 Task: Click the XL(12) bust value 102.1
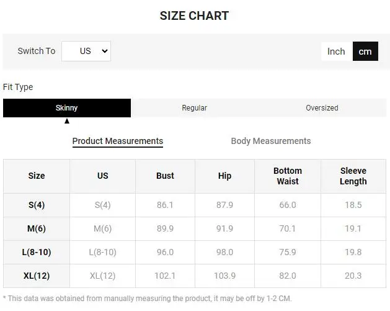165,276
